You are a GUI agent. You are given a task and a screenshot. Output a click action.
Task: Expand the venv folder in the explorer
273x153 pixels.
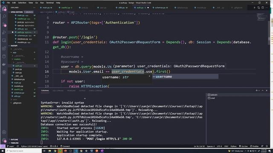tap(23, 99)
